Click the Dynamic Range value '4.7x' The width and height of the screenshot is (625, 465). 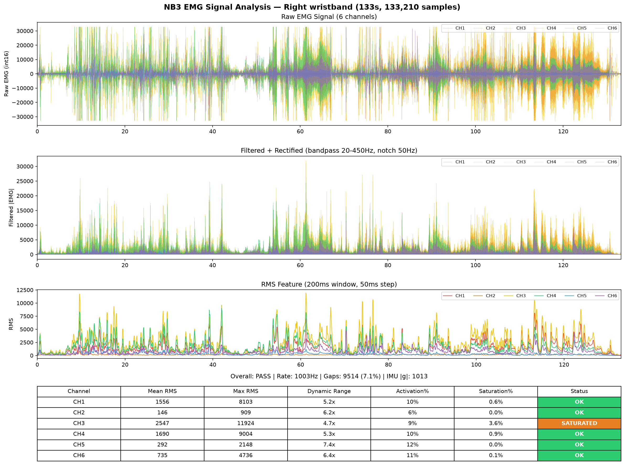click(329, 423)
